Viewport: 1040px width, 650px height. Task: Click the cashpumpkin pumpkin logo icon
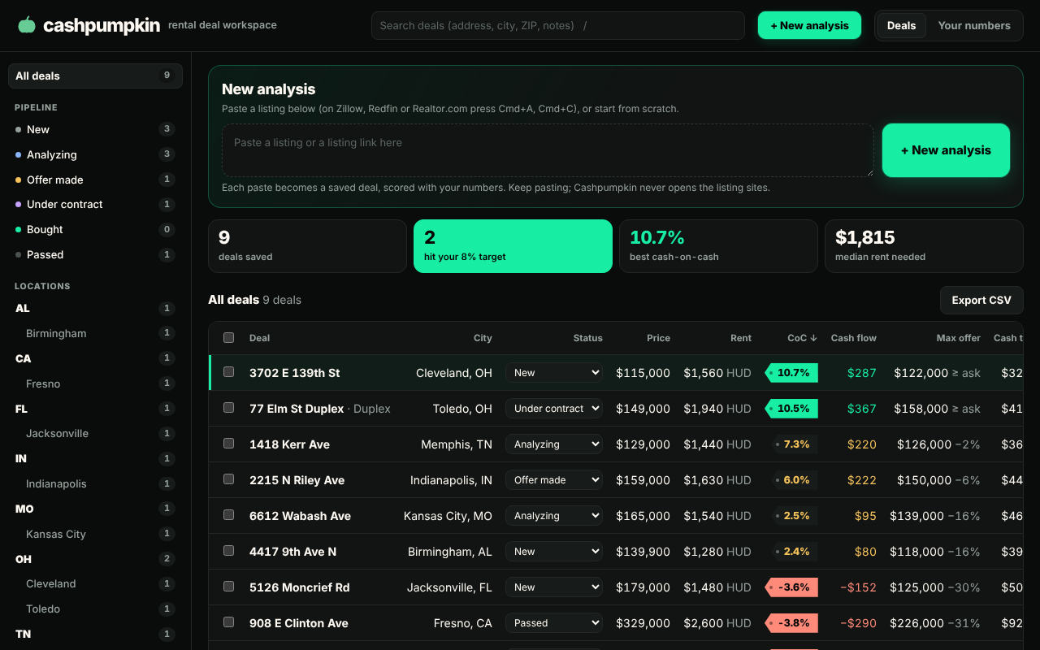coord(27,25)
